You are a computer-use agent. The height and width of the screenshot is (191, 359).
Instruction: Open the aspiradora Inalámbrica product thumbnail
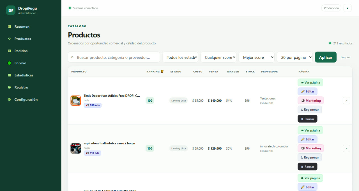pyautogui.click(x=76, y=148)
